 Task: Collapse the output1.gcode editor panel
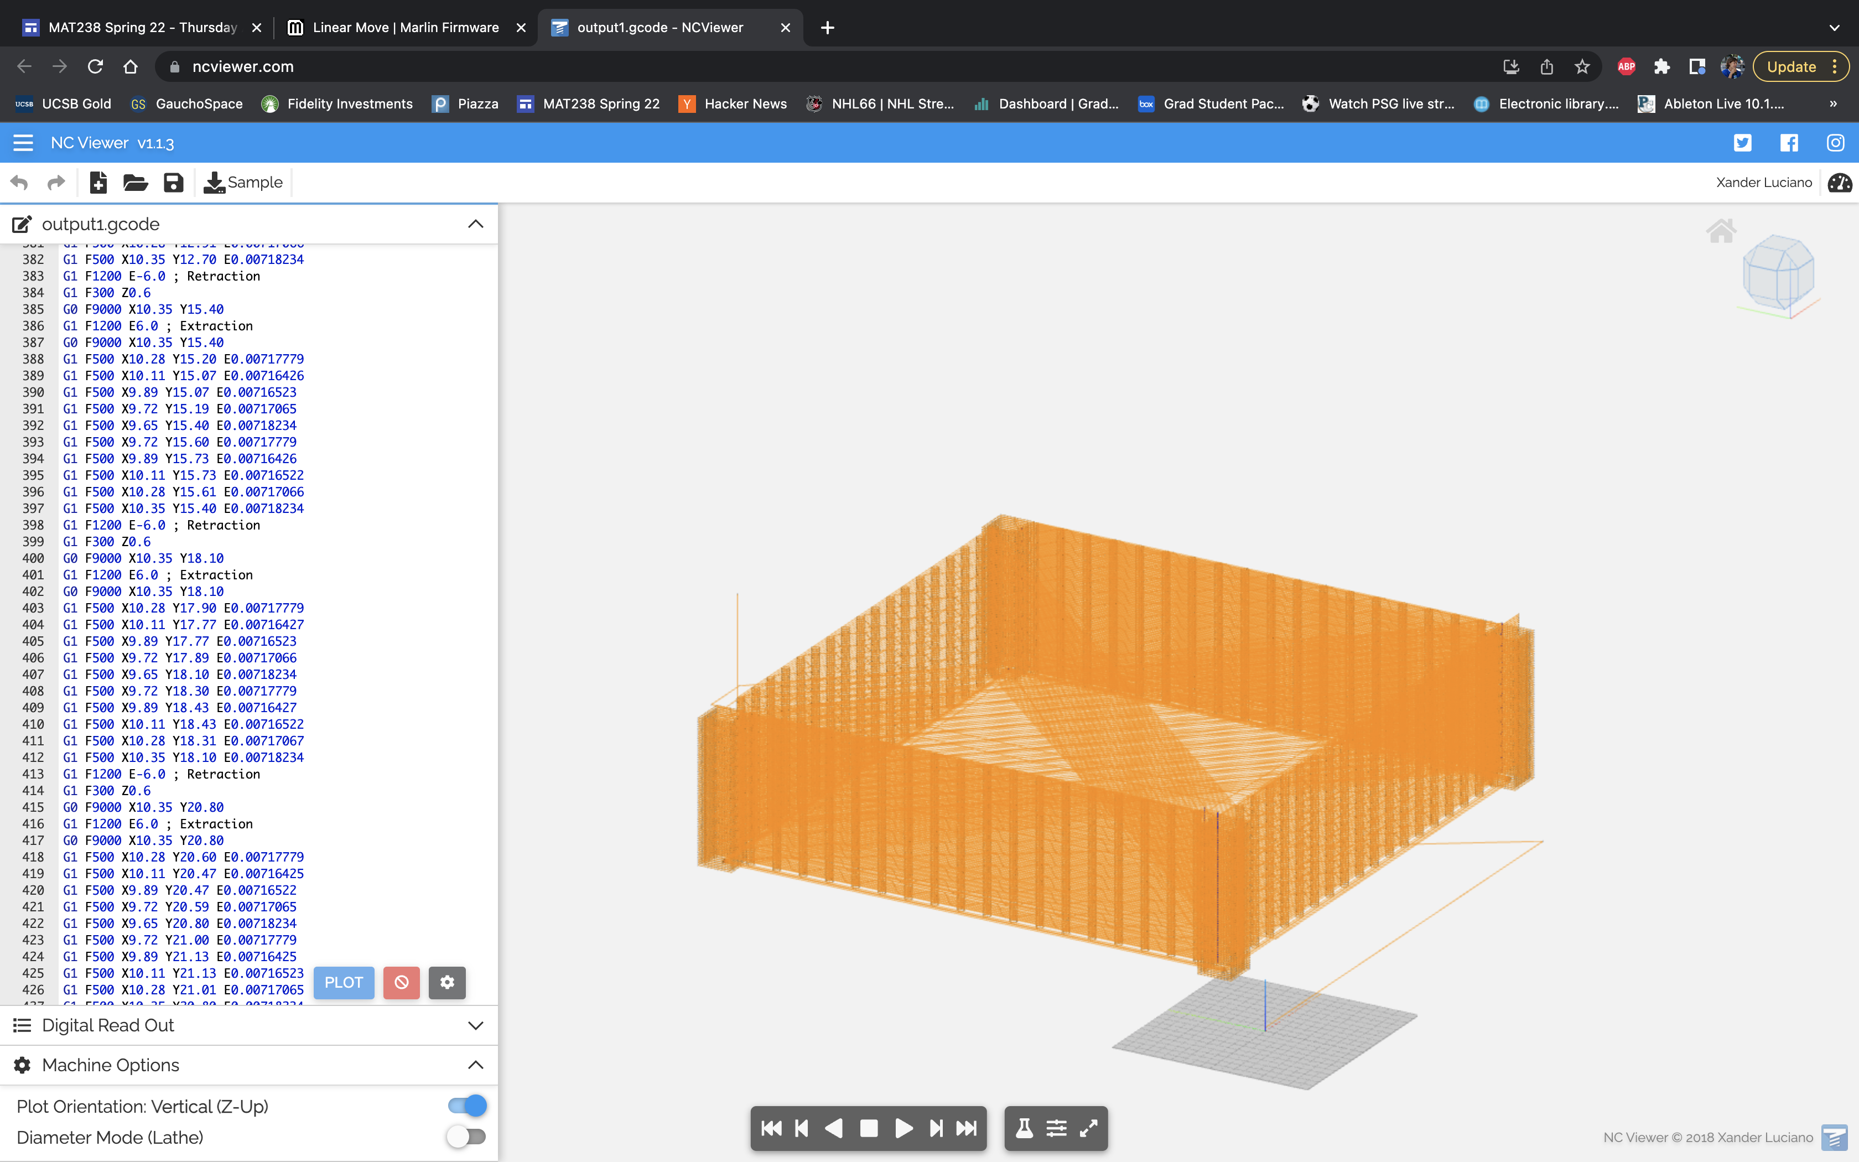coord(475,224)
